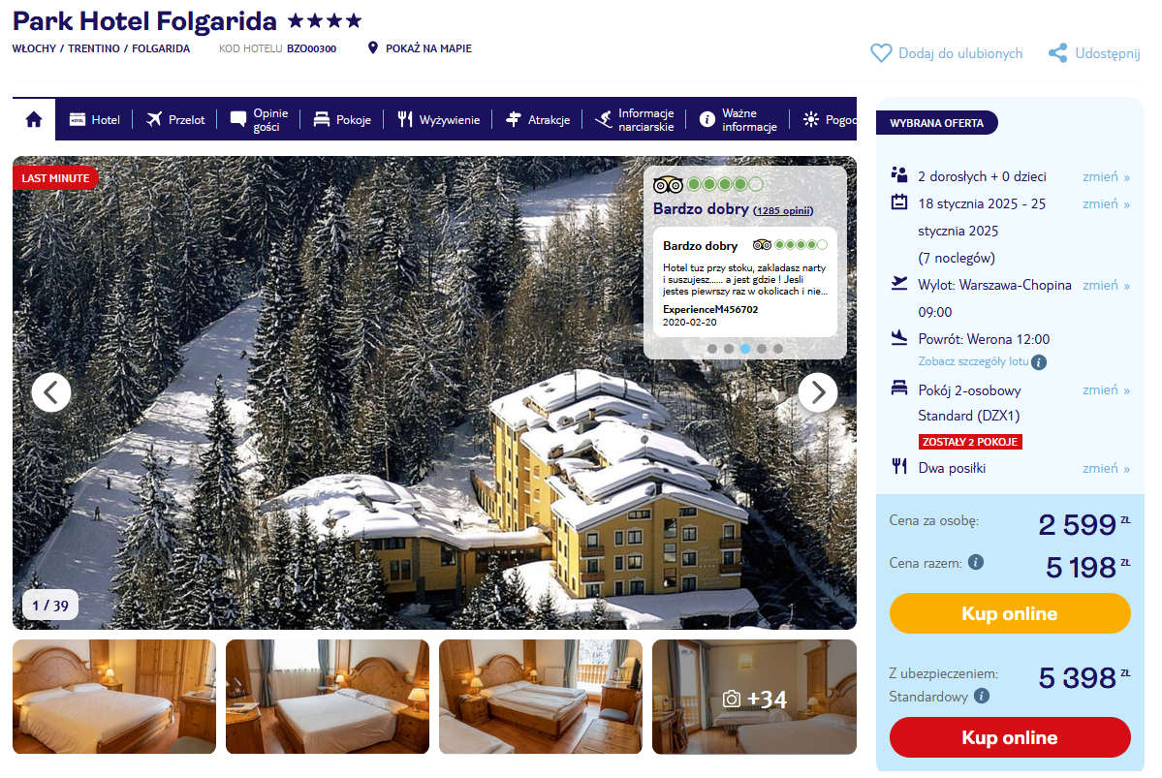Click the yellow Kup online button
This screenshot has height=778, width=1162.
click(x=1009, y=613)
